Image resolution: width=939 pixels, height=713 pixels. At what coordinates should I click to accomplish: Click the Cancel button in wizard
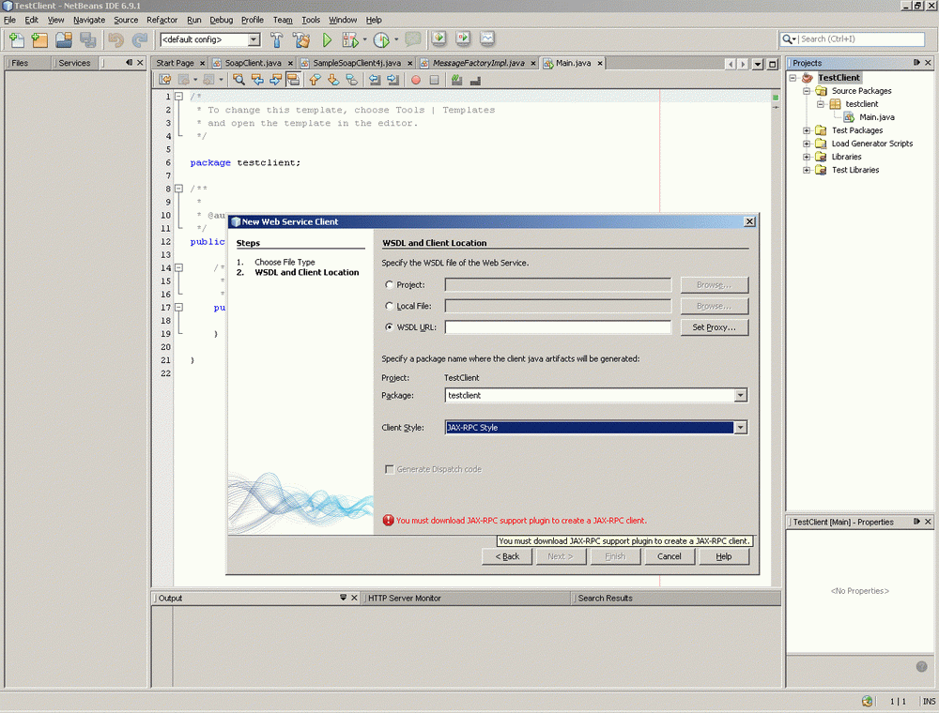669,557
